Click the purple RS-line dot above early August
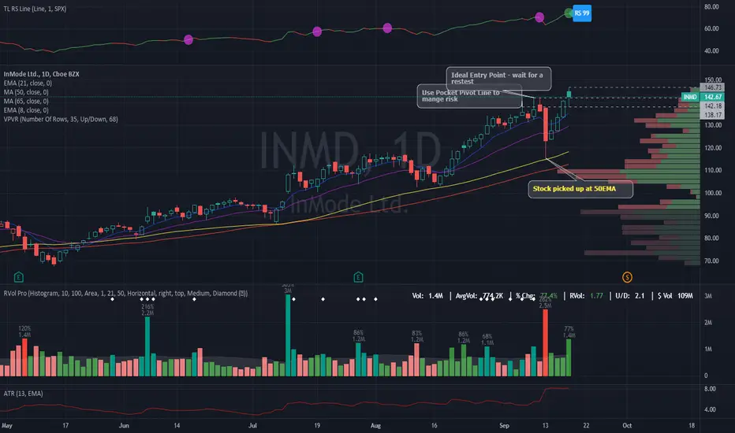 point(387,28)
